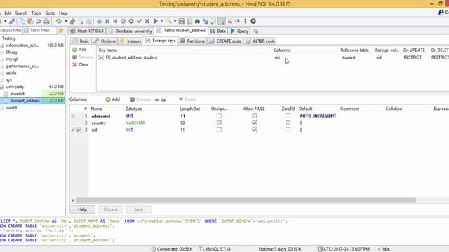Open the Database: university tab
Viewport: 449px width, 252px height.
click(x=130, y=31)
